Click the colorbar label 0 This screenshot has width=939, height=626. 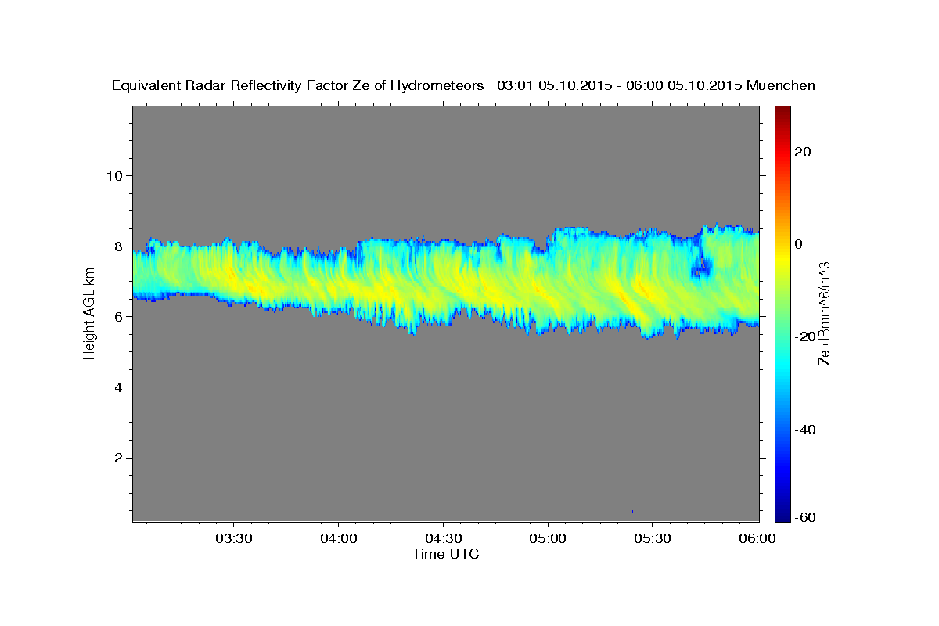tap(798, 244)
